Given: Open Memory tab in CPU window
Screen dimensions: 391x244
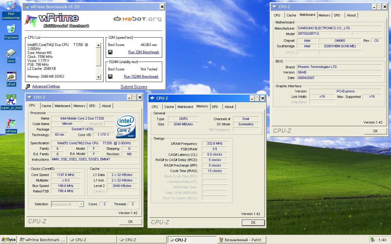Looking at the screenshot, I should pos(79,106).
